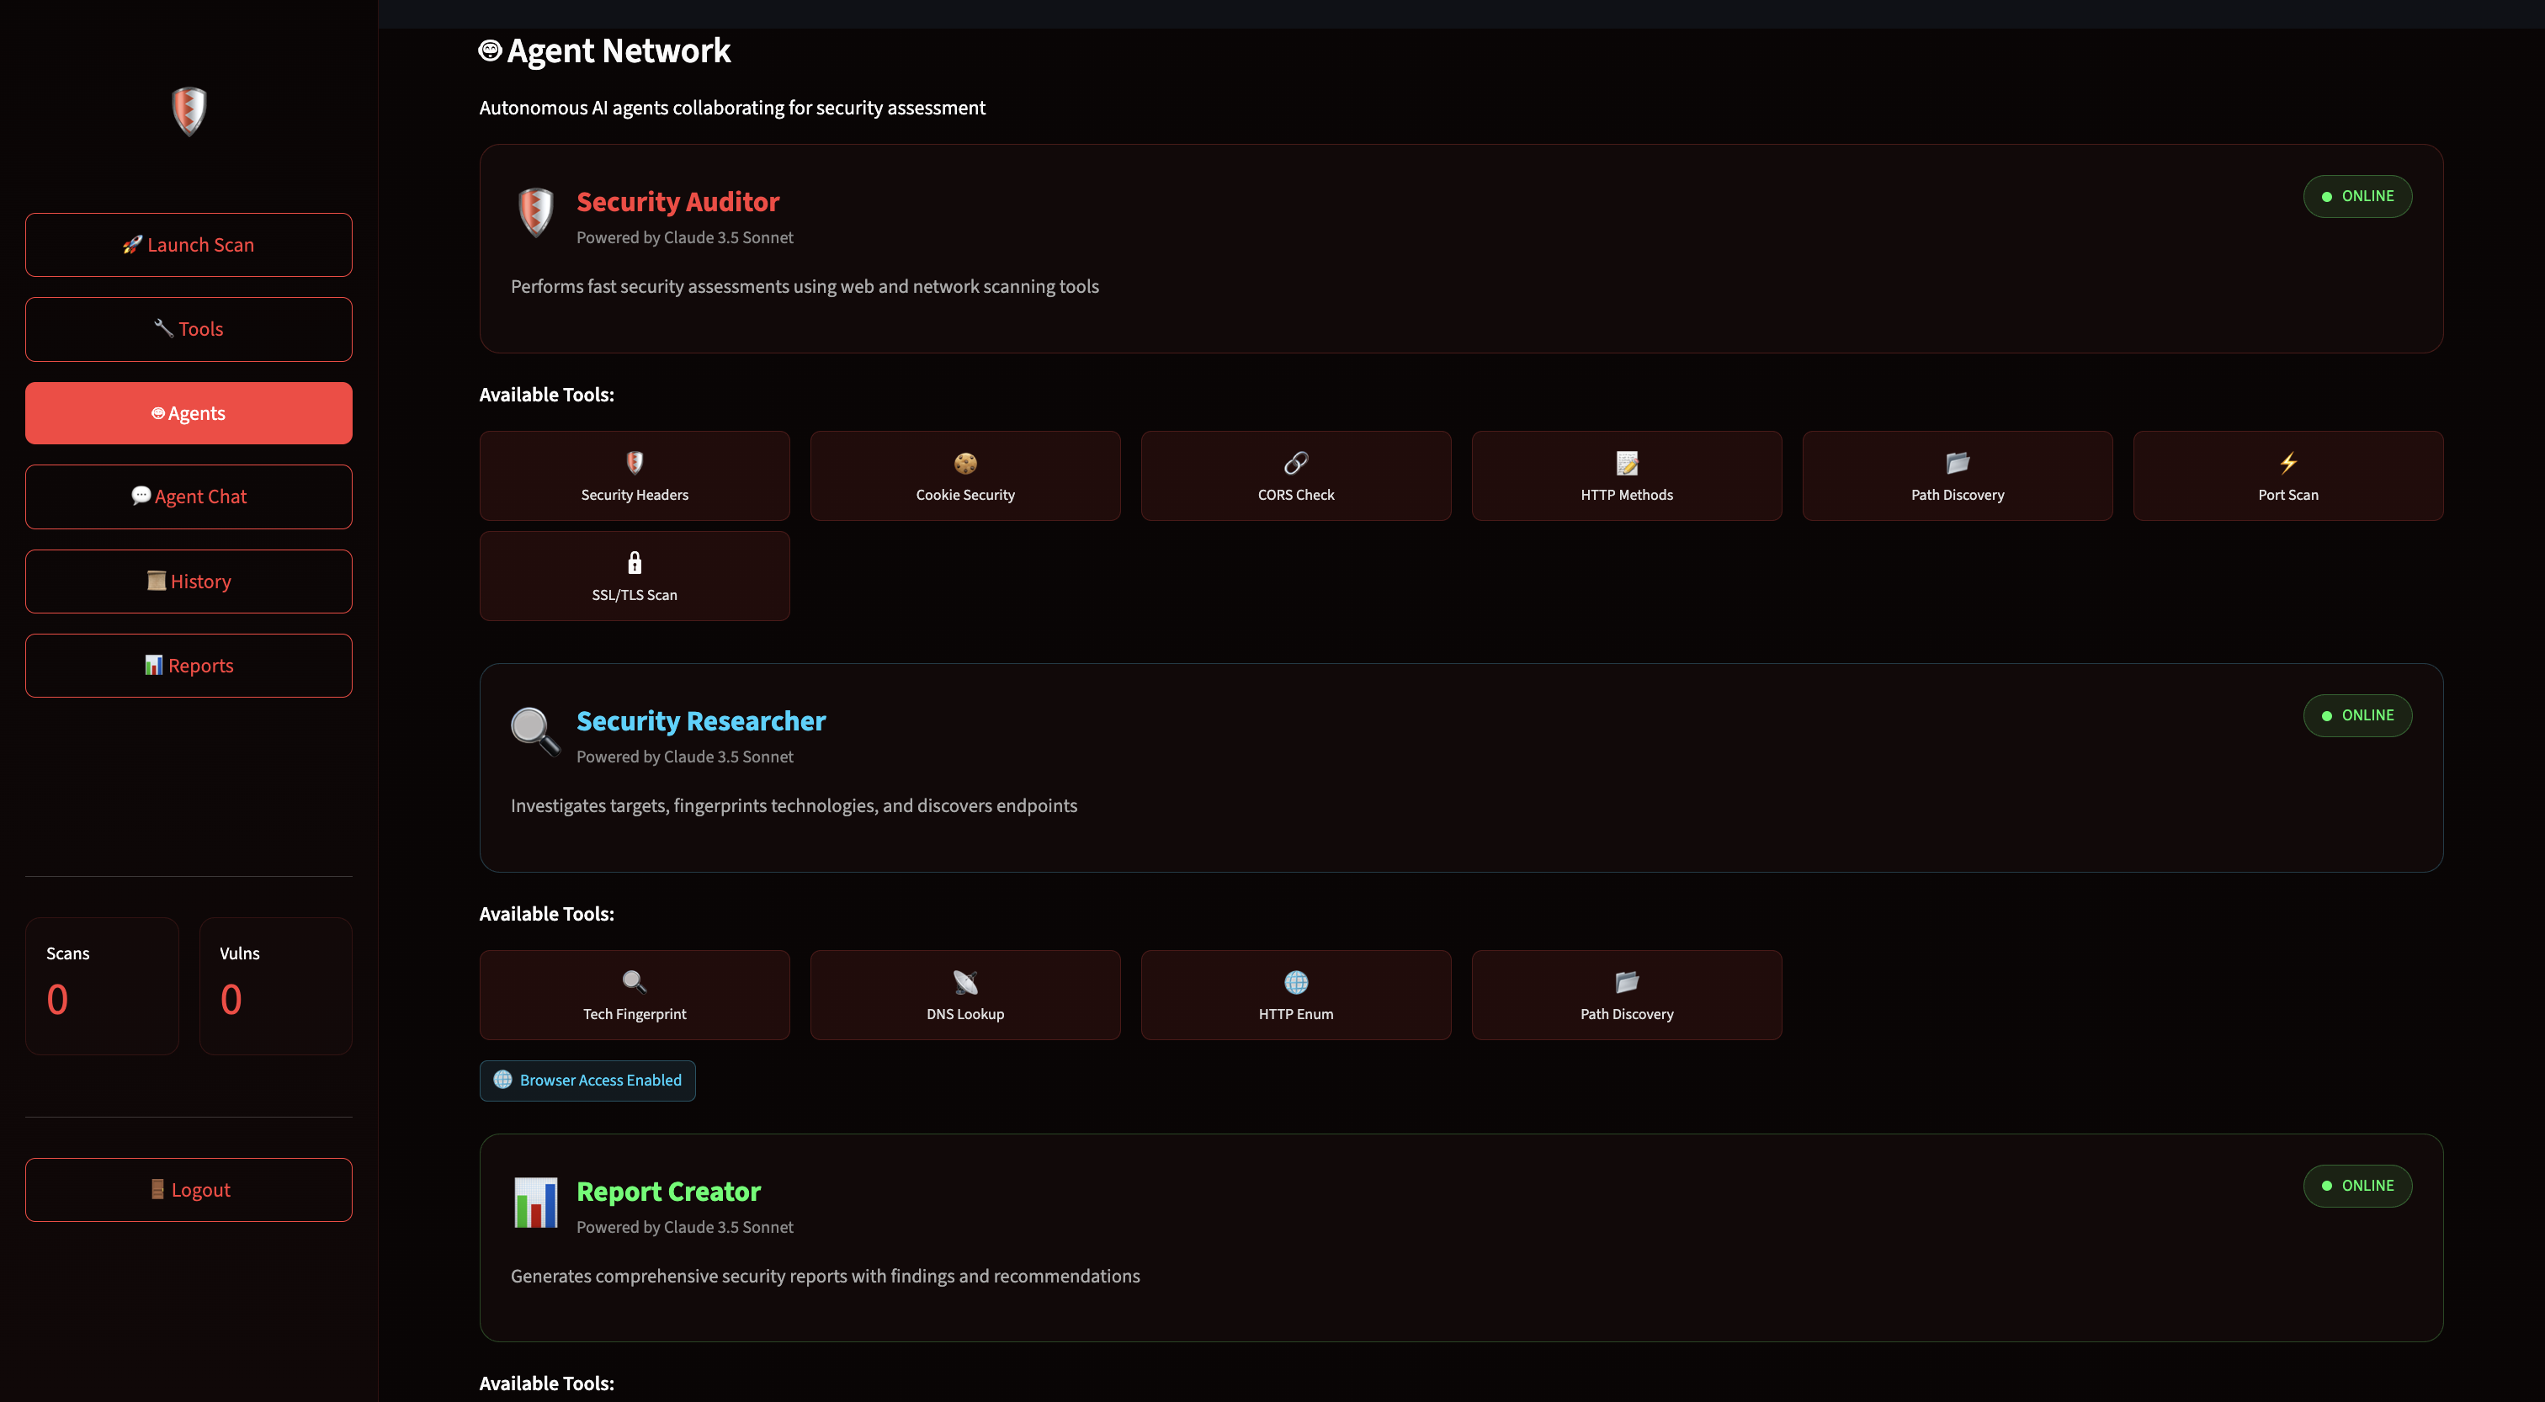Click the Browser Access Enabled badge

click(587, 1080)
